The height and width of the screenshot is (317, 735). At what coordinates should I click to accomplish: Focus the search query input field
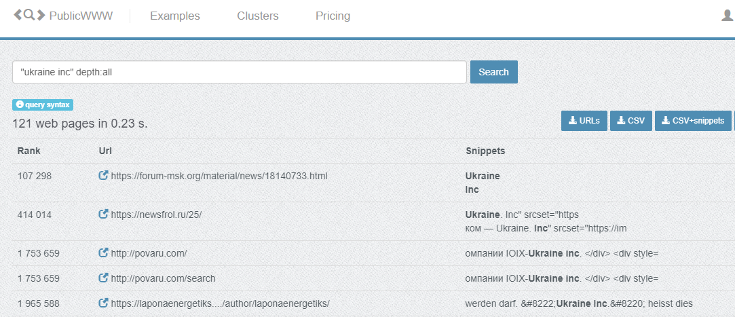pos(240,72)
